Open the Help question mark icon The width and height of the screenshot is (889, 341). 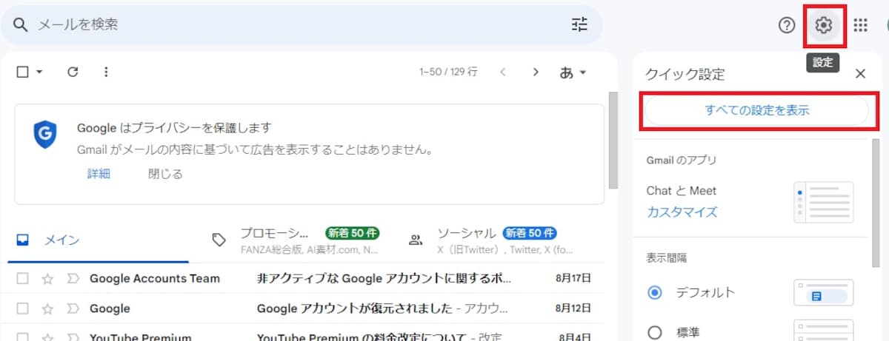click(x=787, y=25)
